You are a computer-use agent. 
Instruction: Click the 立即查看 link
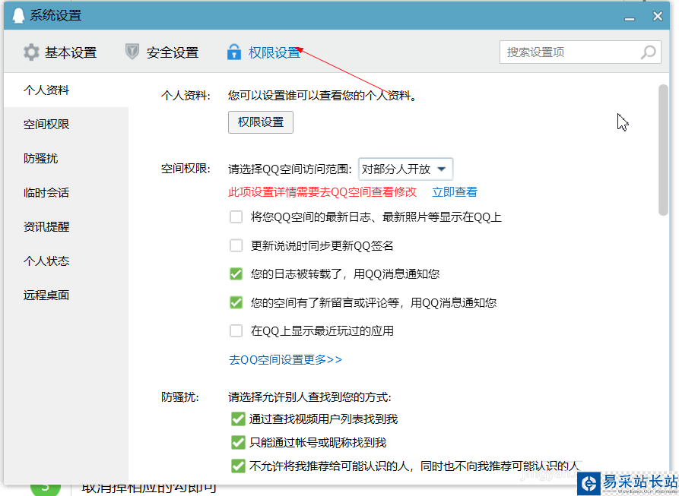point(455,192)
